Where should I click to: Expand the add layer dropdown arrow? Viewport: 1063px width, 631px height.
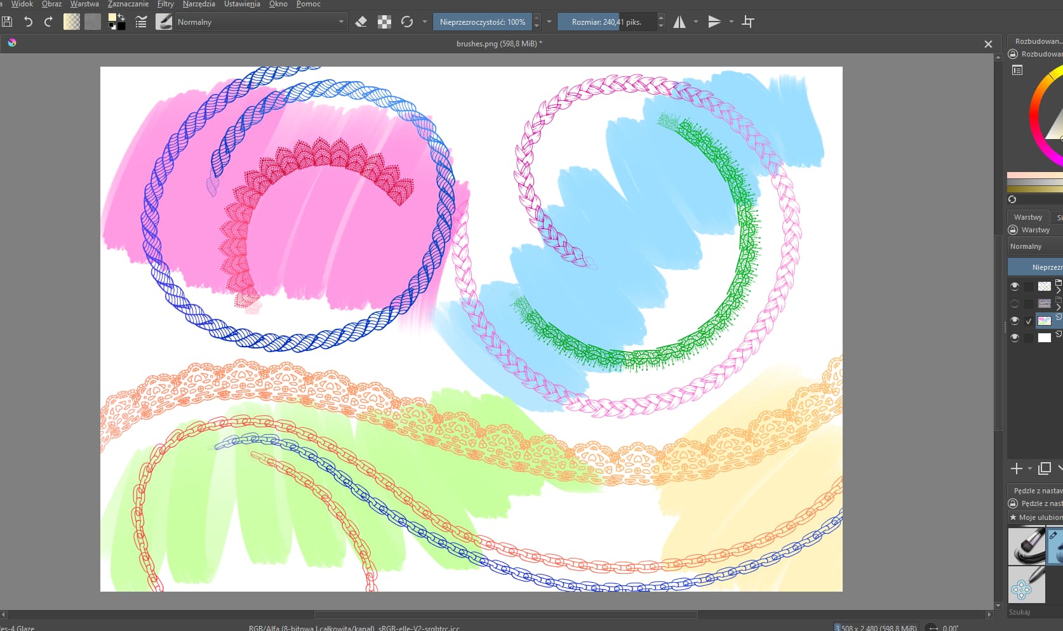coord(1030,468)
